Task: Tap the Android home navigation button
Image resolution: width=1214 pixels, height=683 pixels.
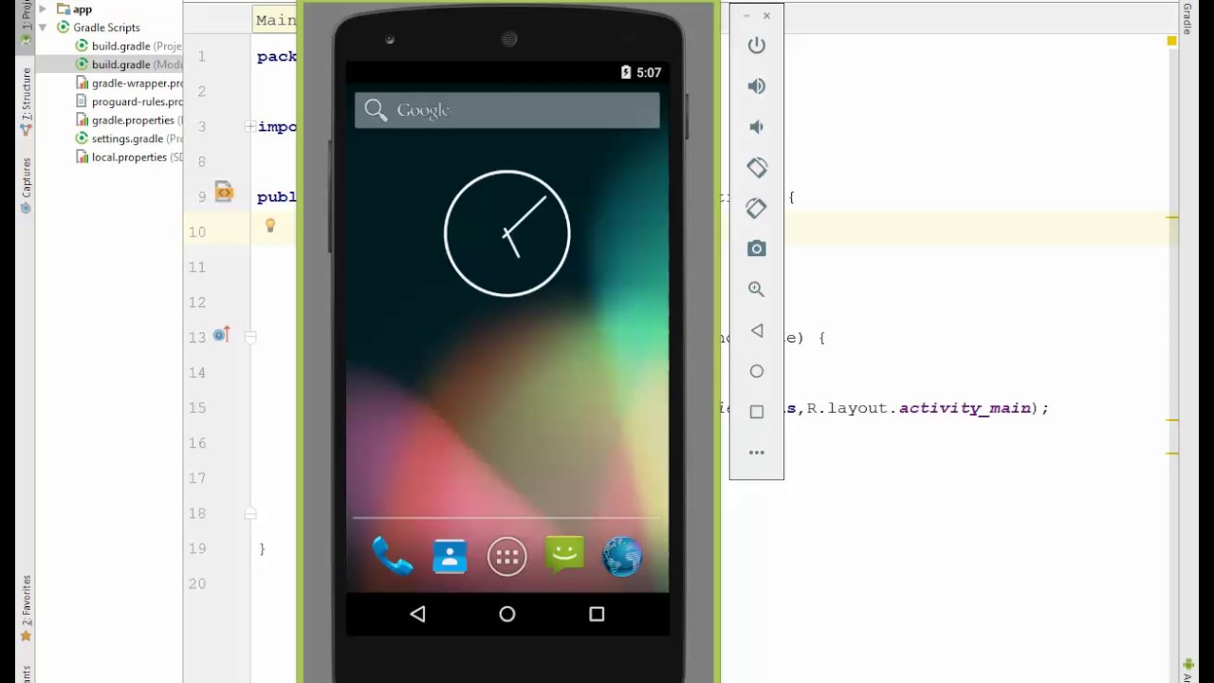Action: pos(507,615)
